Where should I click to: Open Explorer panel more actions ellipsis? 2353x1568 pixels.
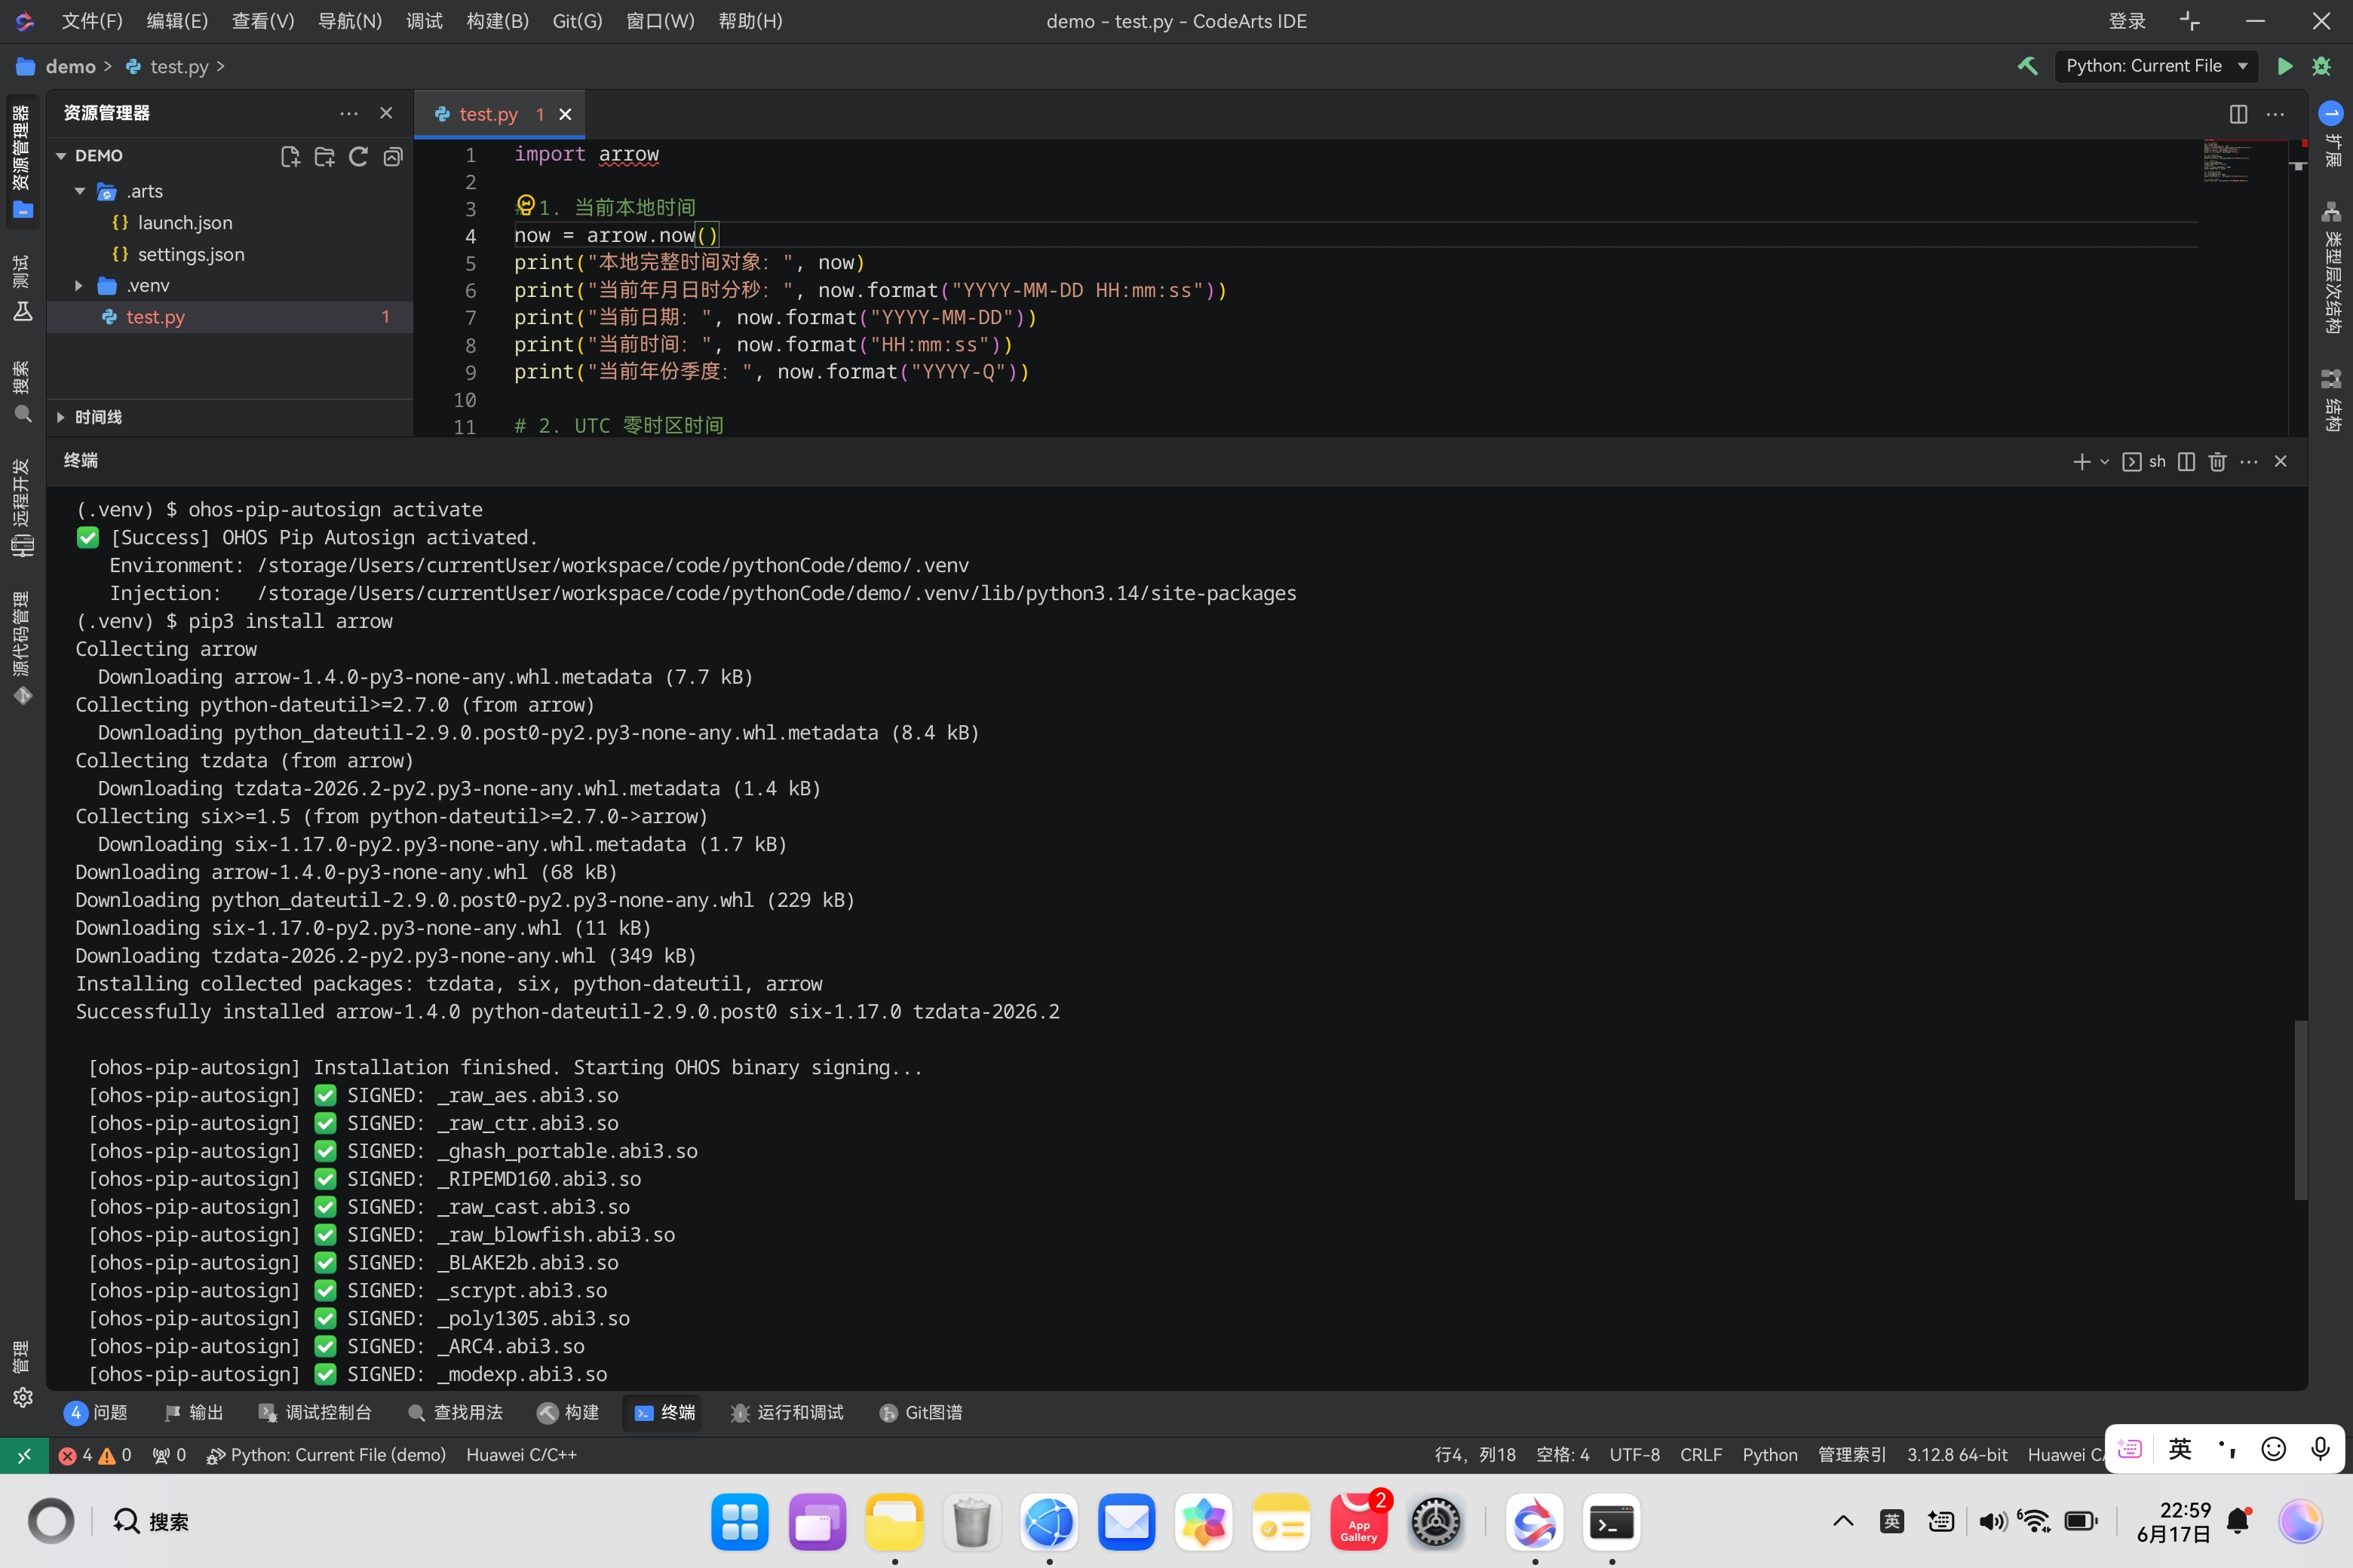coord(348,113)
